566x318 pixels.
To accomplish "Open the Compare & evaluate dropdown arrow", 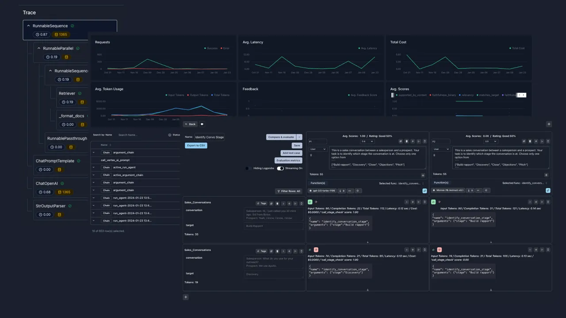I will pyautogui.click(x=299, y=137).
